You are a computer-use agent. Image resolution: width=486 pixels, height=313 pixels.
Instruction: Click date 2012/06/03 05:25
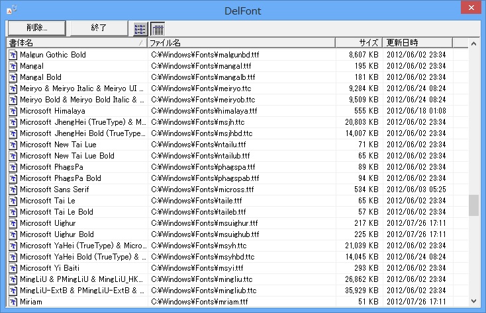click(x=416, y=190)
